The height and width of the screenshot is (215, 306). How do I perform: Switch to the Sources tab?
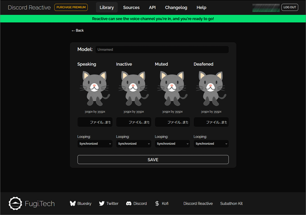pyautogui.click(x=131, y=8)
